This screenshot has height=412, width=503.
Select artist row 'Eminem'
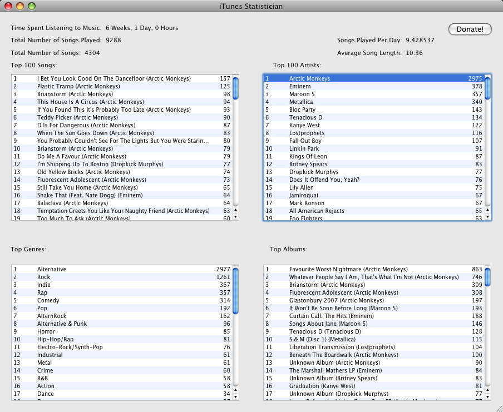[374, 86]
